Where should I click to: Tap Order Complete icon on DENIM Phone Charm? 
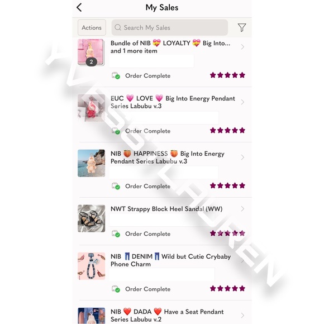pyautogui.click(x=116, y=289)
